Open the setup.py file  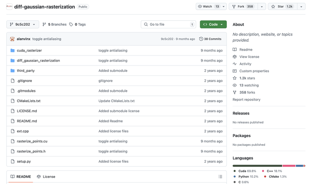click(x=24, y=161)
